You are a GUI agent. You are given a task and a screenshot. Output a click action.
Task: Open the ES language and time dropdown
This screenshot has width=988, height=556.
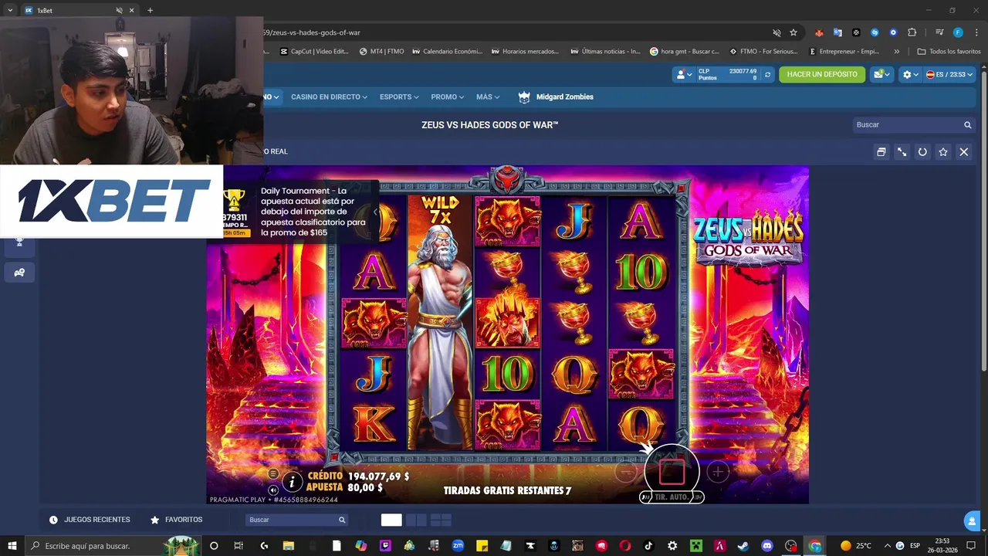tap(949, 75)
